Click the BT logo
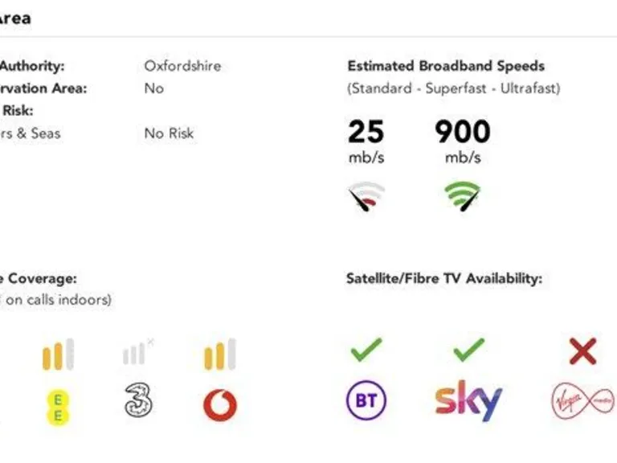The width and height of the screenshot is (617, 463). pos(366,400)
